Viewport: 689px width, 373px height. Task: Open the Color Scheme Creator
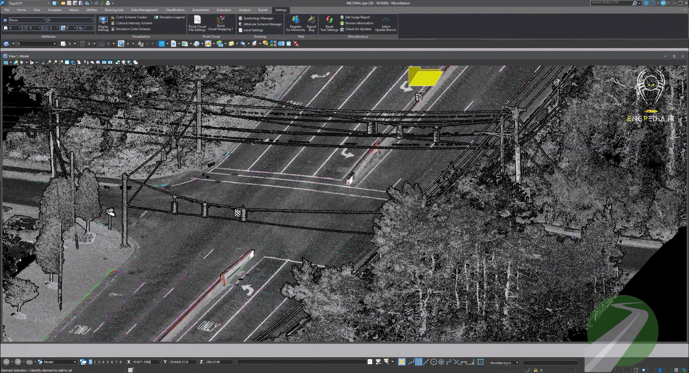131,17
